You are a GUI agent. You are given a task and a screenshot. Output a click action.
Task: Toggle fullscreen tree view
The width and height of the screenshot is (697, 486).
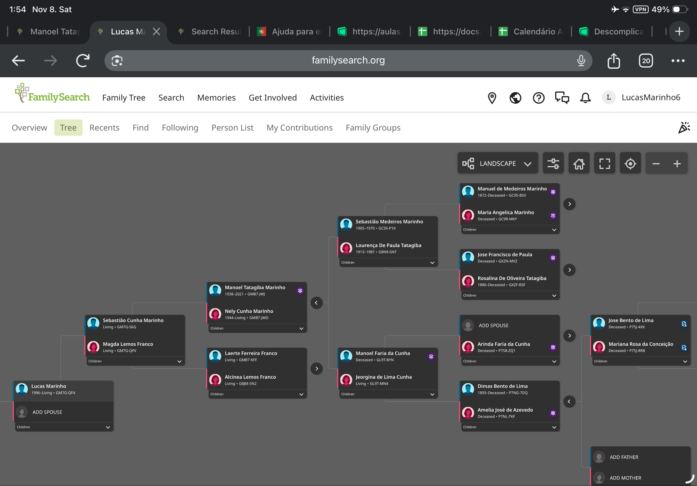click(x=604, y=164)
